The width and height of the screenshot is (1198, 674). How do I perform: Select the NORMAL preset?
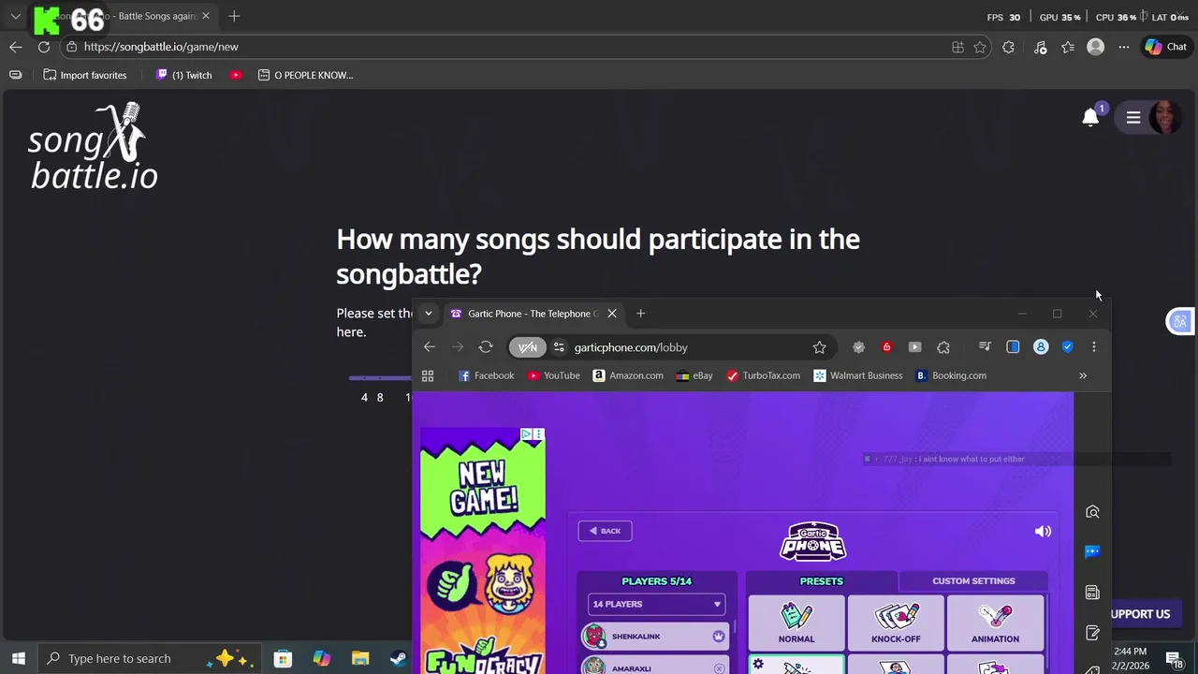coord(796,623)
